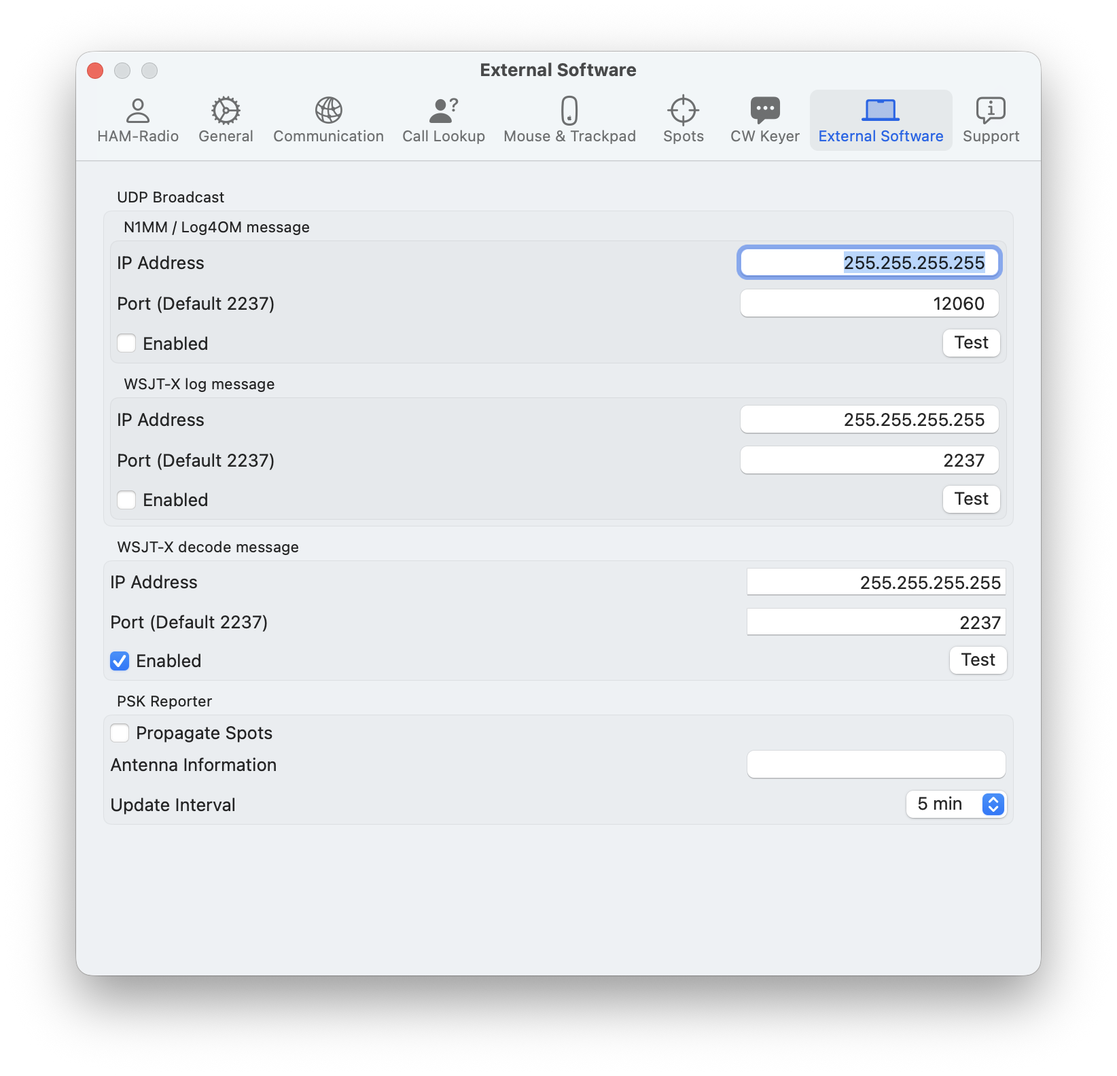Screen dimensions: 1117x1076
Task: Enable the N1MM / Log4OM broadcast checkbox
Action: pos(126,344)
